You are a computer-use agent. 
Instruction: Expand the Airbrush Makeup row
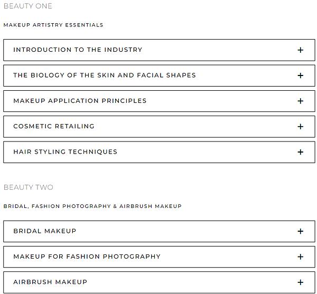(50, 282)
